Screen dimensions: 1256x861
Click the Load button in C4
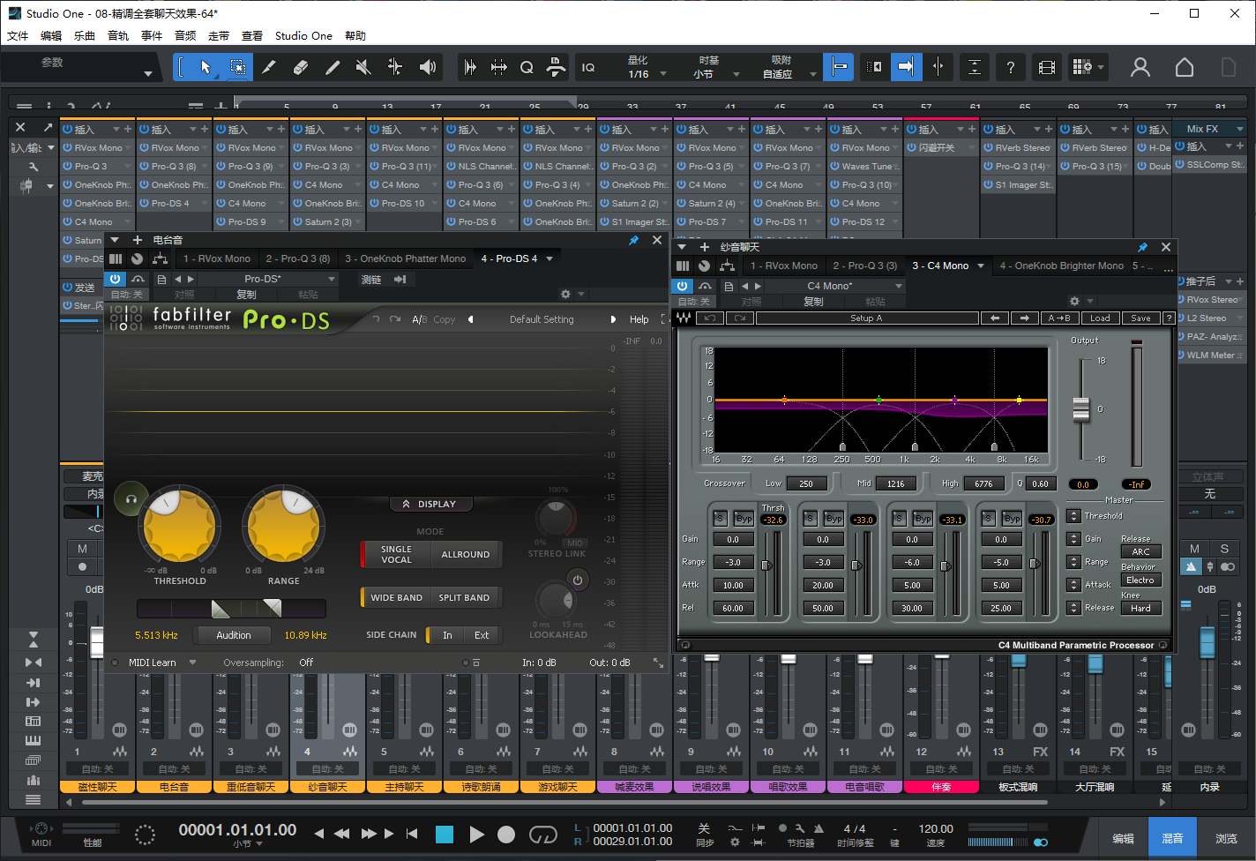(1100, 318)
